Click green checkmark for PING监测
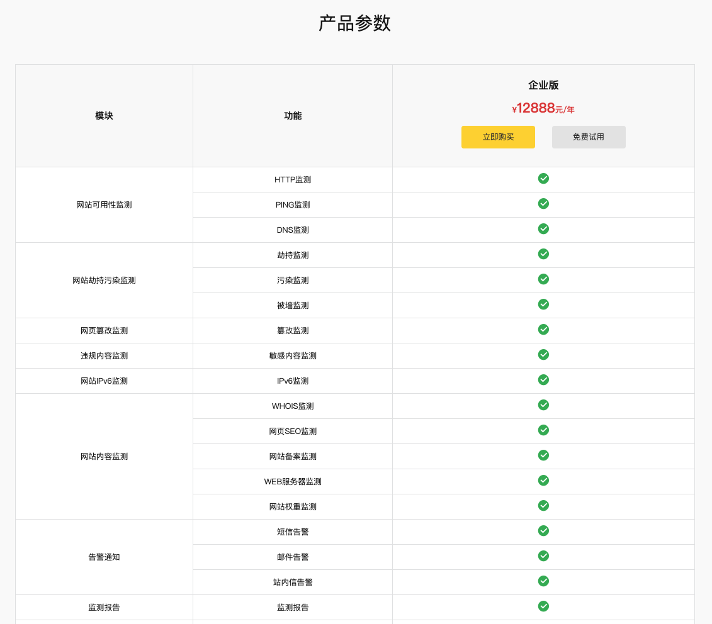Image resolution: width=712 pixels, height=624 pixels. point(543,204)
